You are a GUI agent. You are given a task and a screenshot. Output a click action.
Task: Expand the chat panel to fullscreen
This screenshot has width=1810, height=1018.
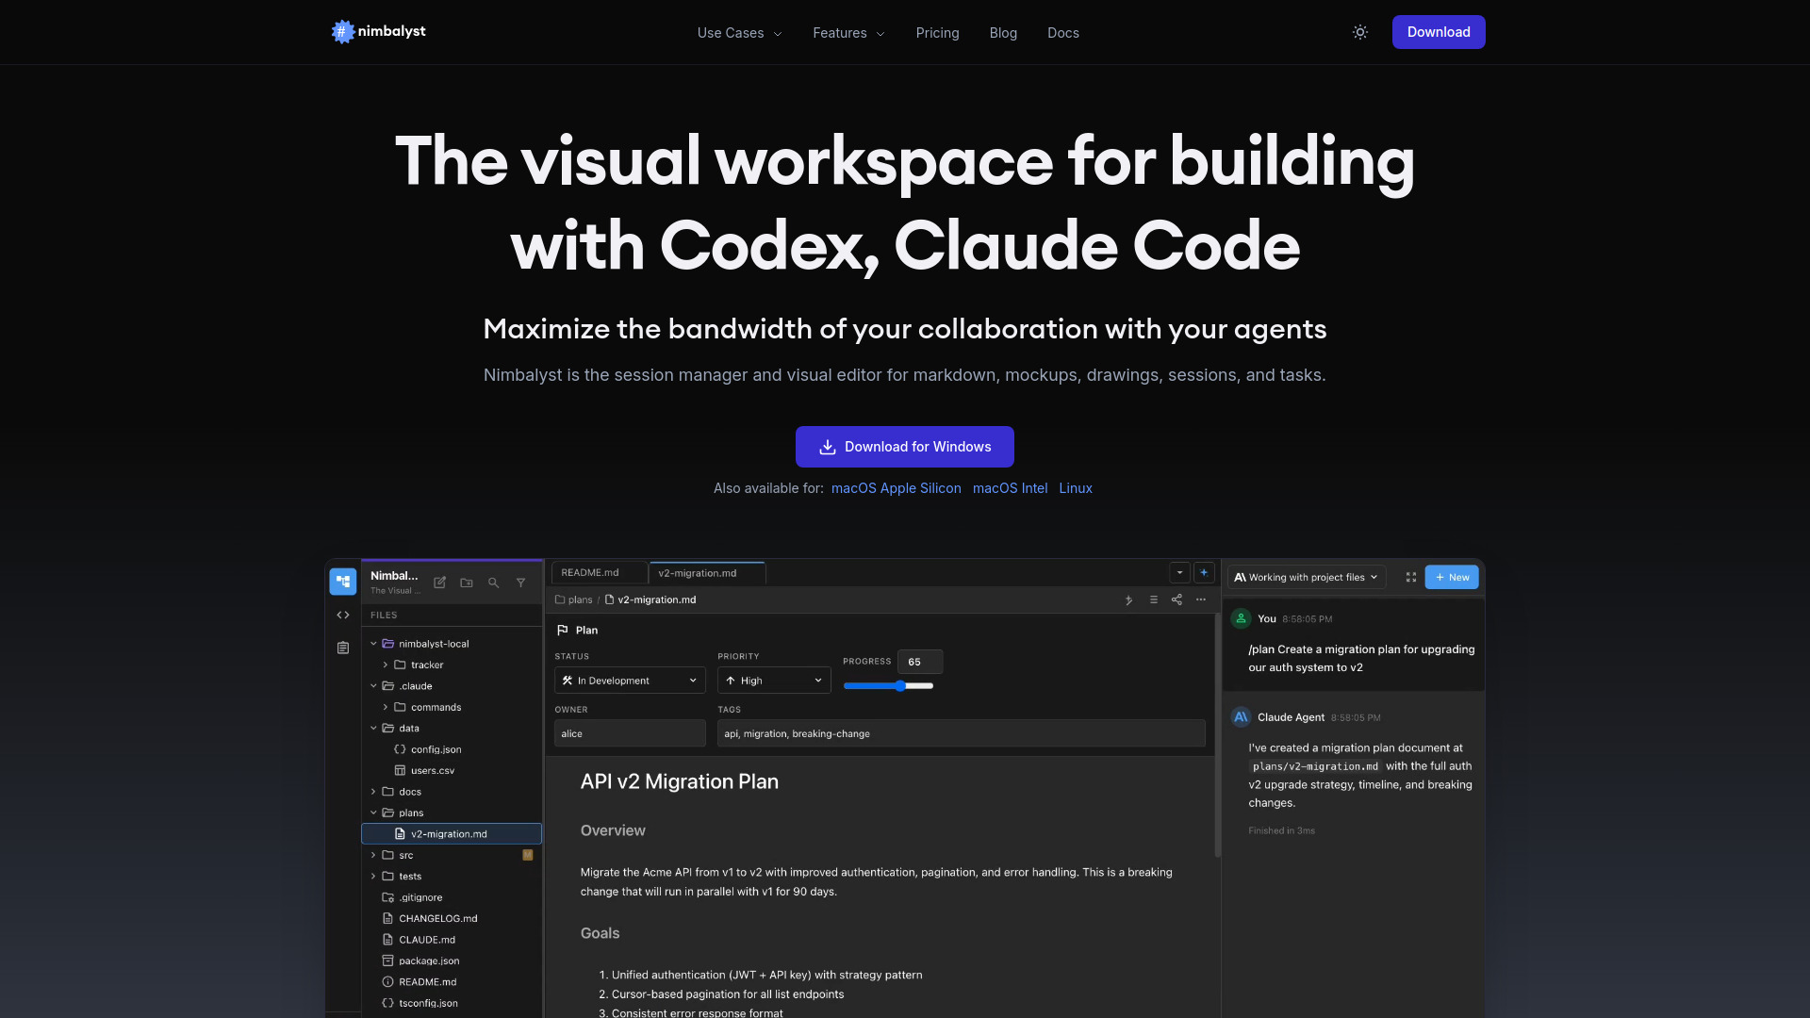pos(1410,577)
